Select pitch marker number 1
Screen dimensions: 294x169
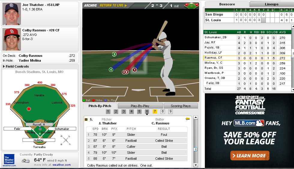[x=135, y=70]
